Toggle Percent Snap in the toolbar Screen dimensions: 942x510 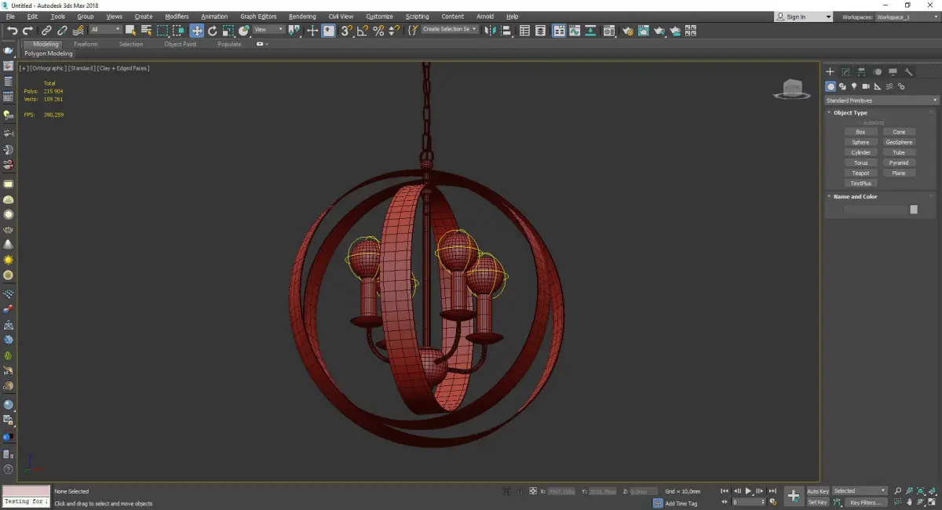click(x=378, y=31)
